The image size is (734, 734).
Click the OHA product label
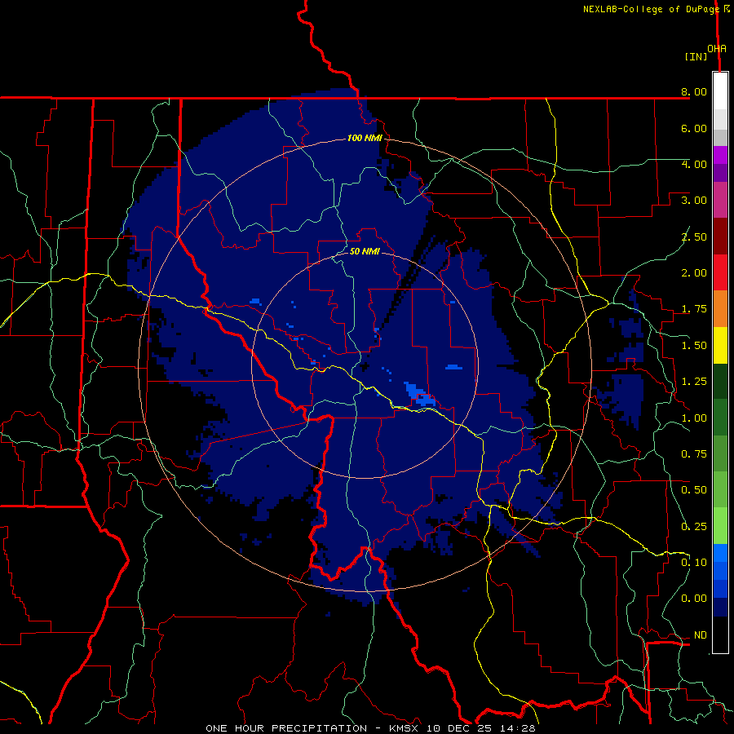tap(717, 48)
